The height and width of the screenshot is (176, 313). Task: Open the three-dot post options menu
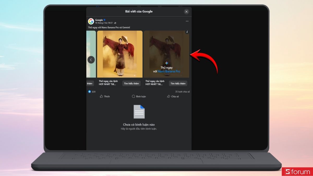187,21
